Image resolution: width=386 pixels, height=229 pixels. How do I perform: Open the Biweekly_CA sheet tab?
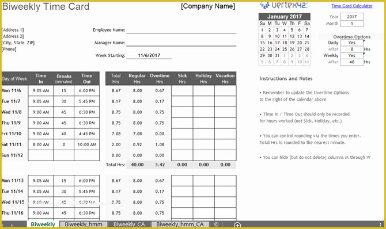[x=129, y=224]
